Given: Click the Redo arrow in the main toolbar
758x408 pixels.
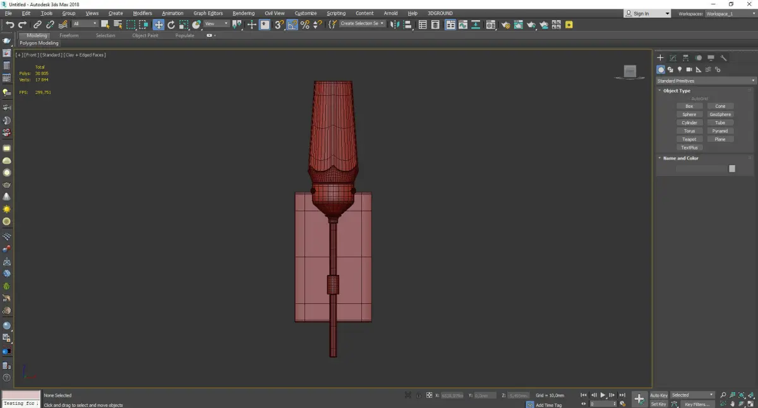Looking at the screenshot, I should 22,25.
